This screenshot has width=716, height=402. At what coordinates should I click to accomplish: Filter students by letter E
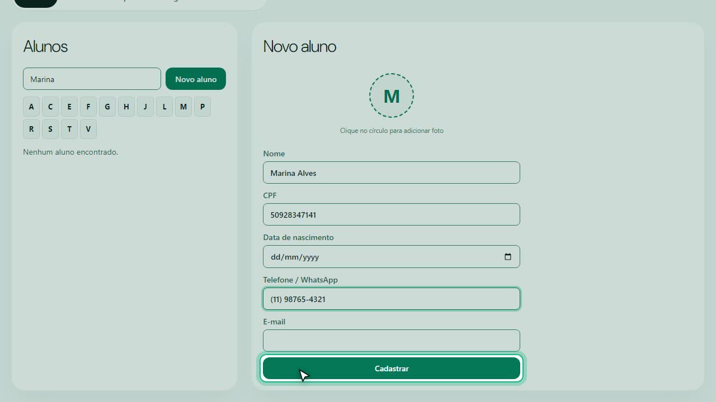69,107
